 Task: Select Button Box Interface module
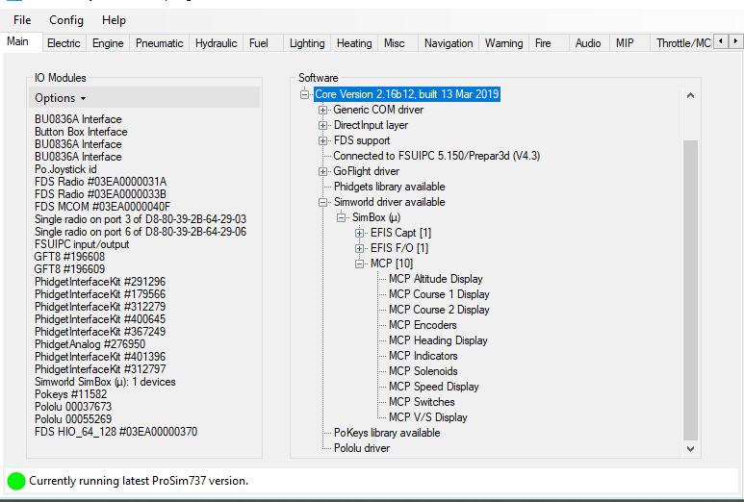[81, 132]
